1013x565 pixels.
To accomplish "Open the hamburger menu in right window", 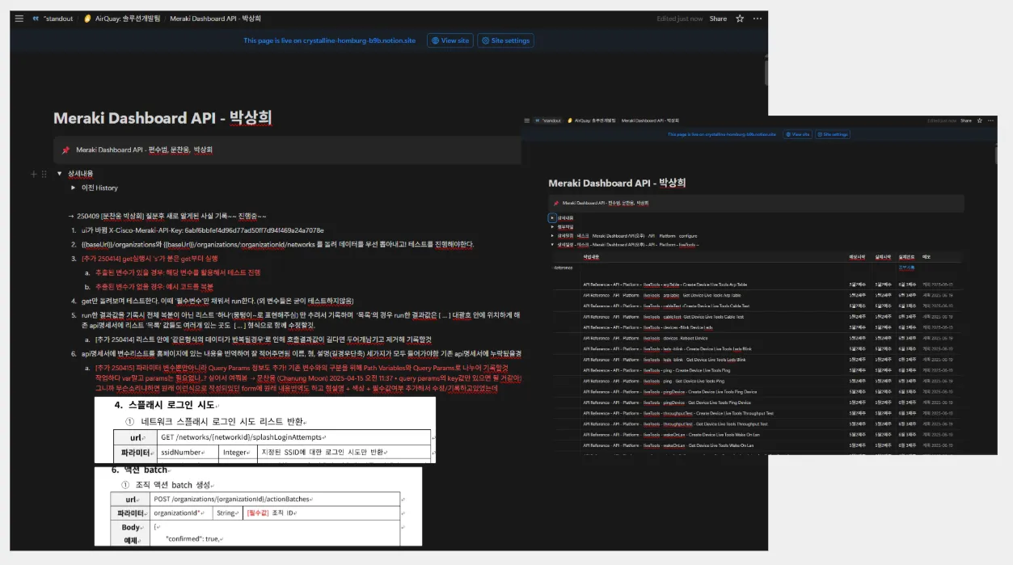I will pos(526,120).
